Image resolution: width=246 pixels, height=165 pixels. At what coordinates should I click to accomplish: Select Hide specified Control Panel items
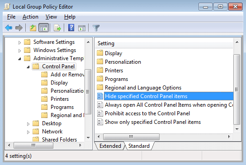tap(169, 96)
